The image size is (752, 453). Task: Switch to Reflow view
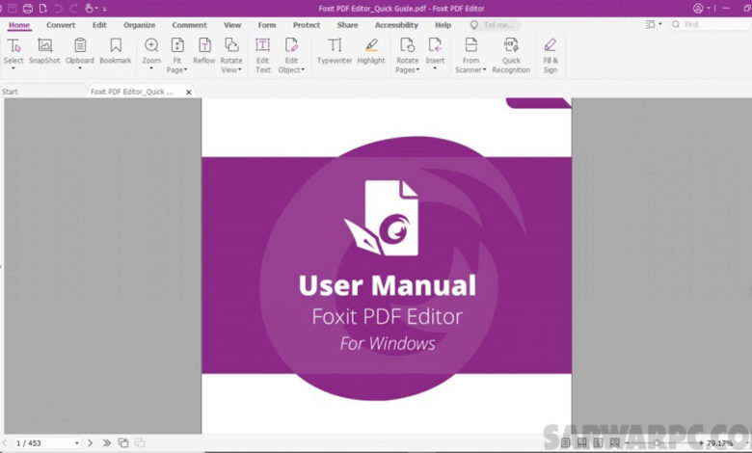(204, 51)
